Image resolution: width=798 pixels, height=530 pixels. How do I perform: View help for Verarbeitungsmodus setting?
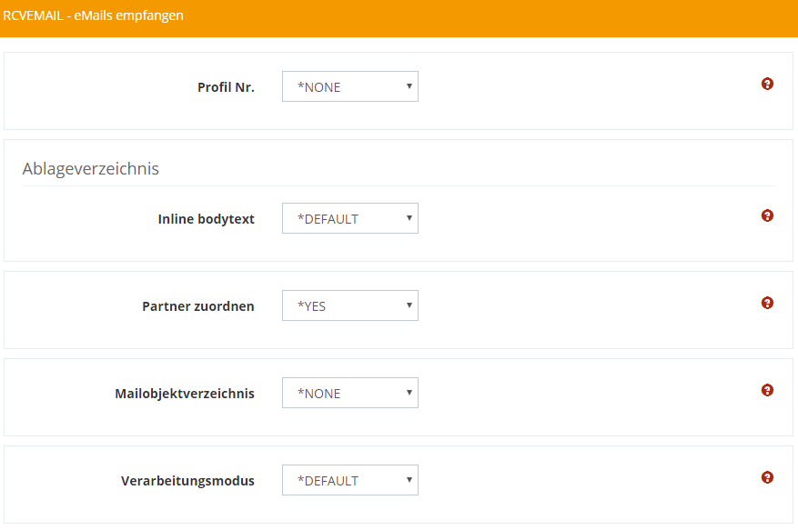pyautogui.click(x=767, y=477)
